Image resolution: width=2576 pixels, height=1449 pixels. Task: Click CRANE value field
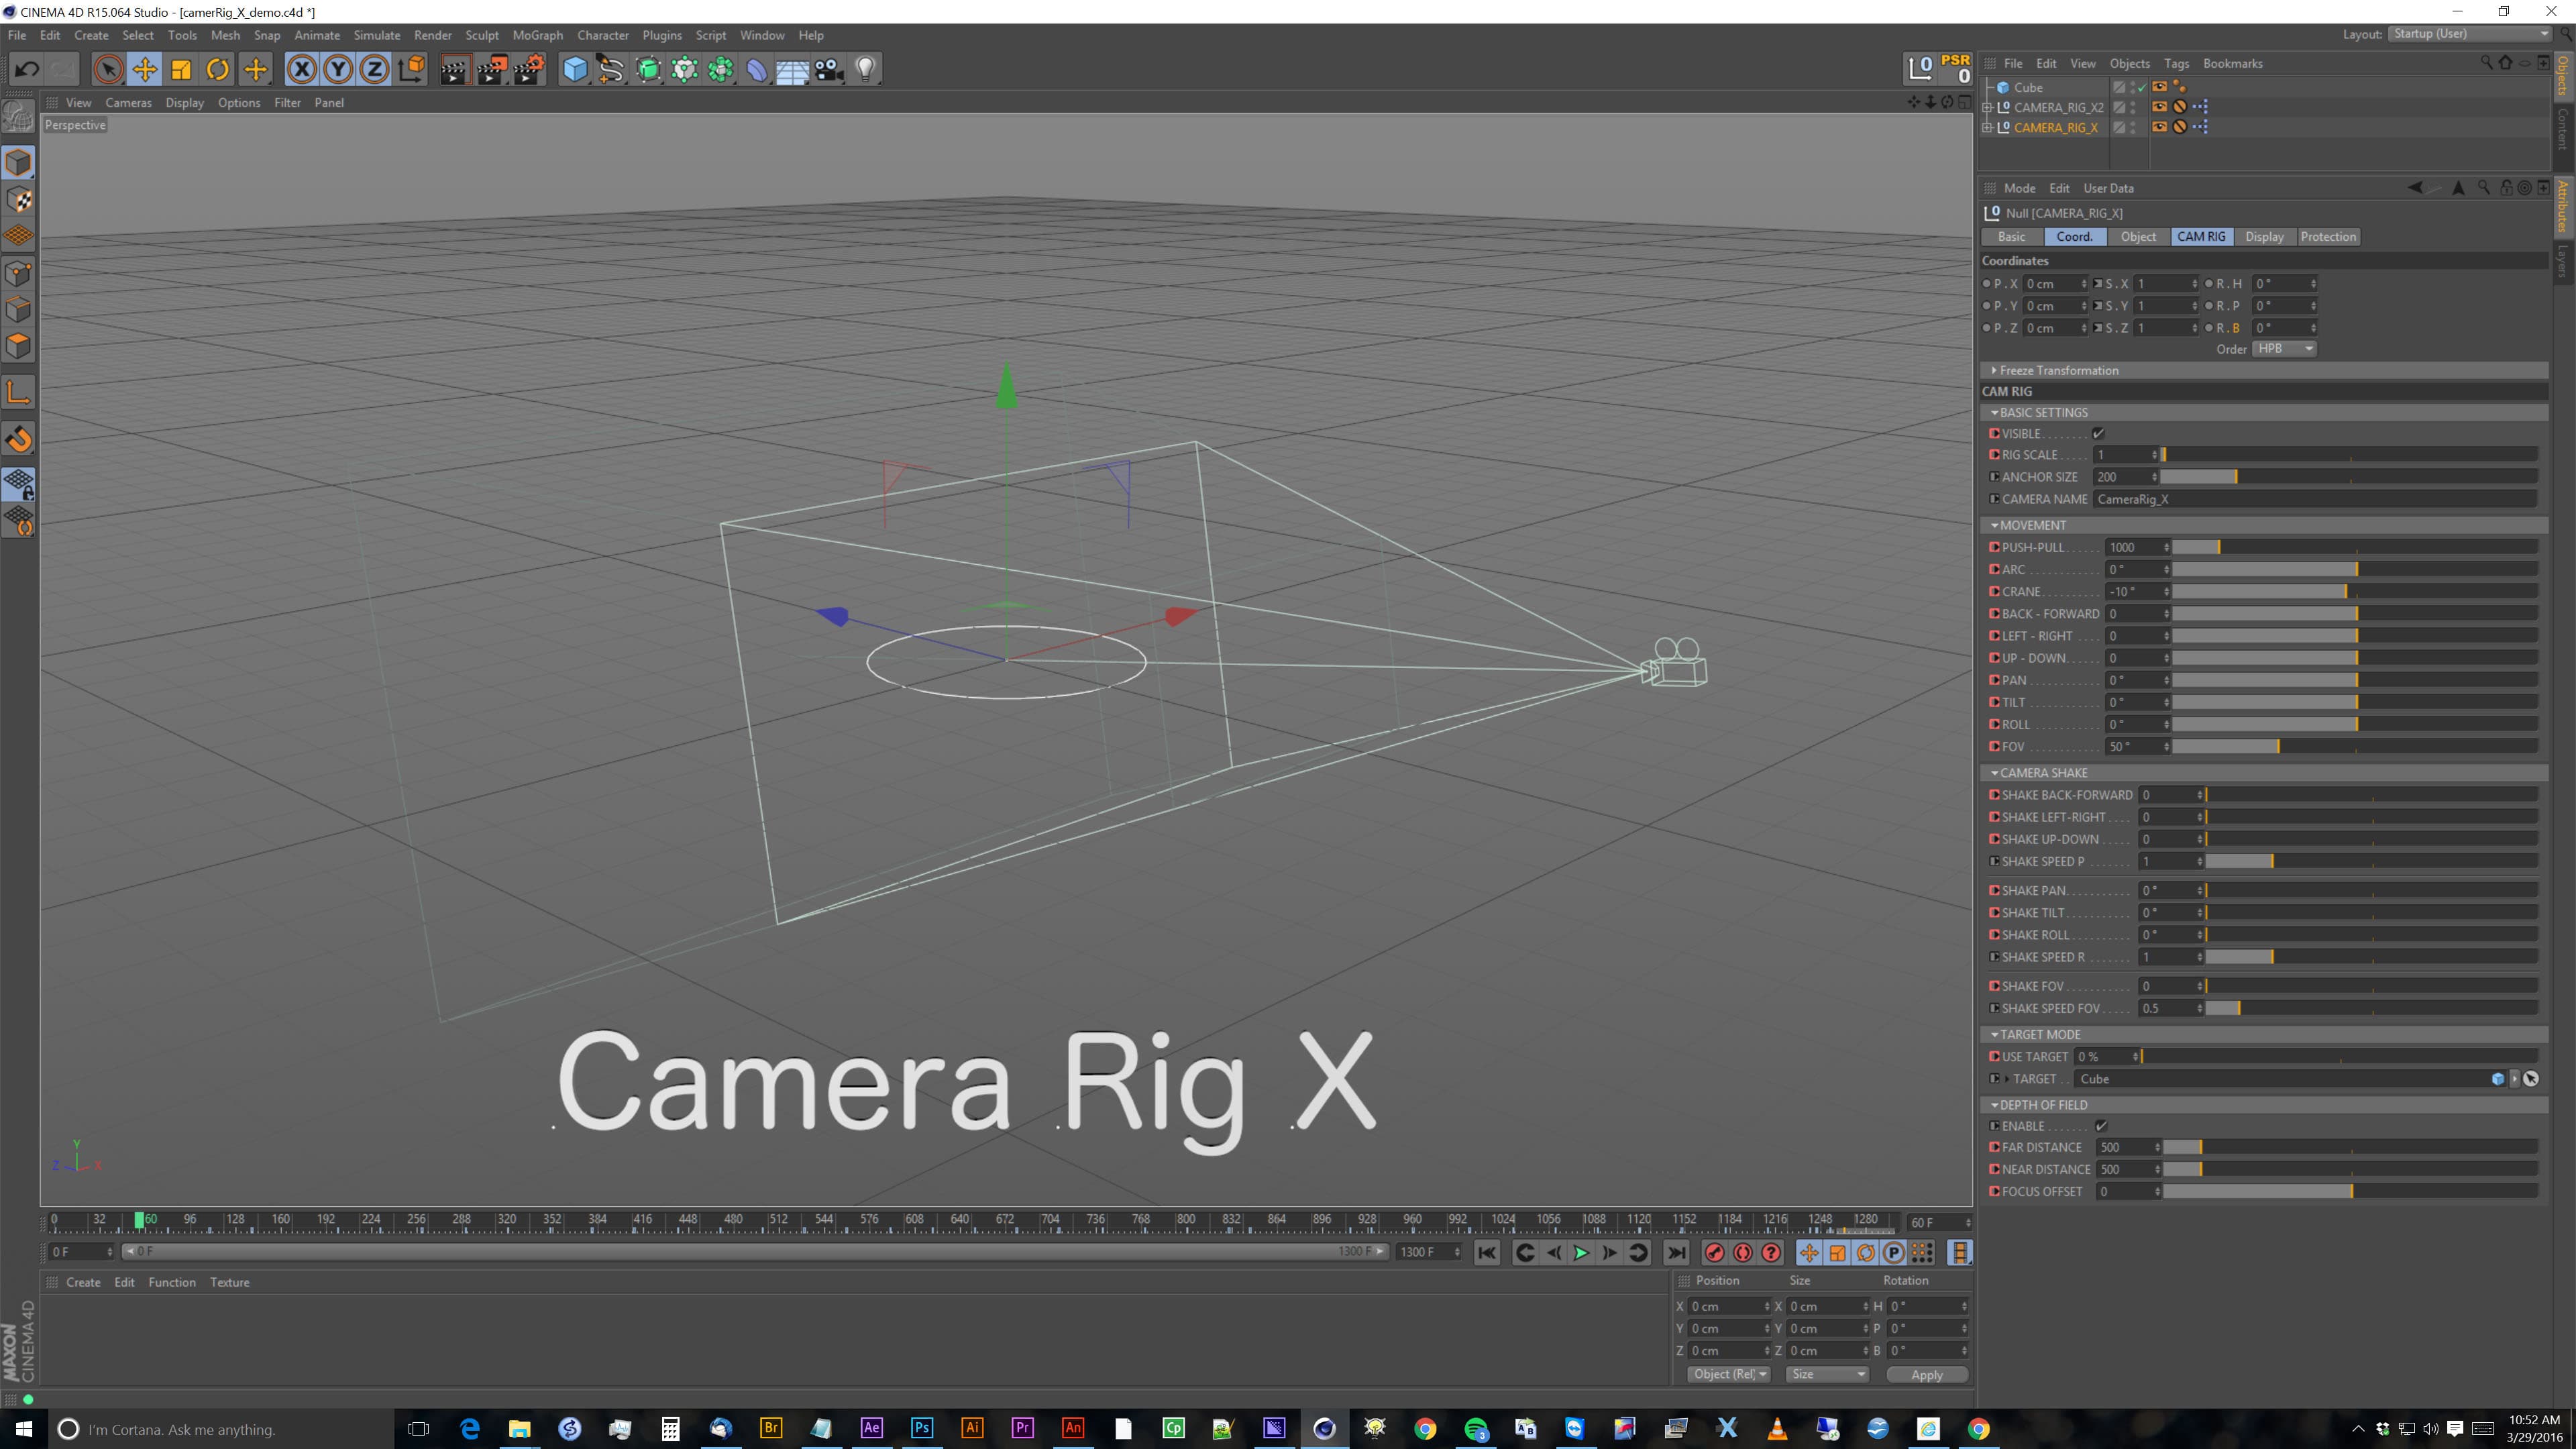coord(2137,592)
